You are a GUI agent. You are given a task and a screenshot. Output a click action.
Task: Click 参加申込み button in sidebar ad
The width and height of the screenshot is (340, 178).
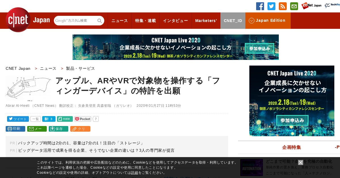(292, 120)
